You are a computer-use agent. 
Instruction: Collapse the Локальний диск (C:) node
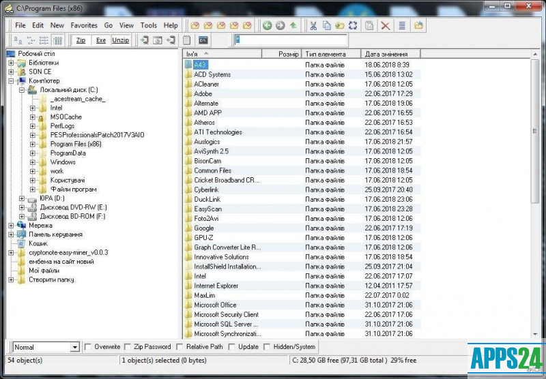click(22, 90)
